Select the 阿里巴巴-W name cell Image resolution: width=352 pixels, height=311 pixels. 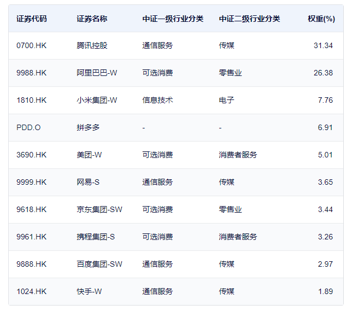pos(97,73)
